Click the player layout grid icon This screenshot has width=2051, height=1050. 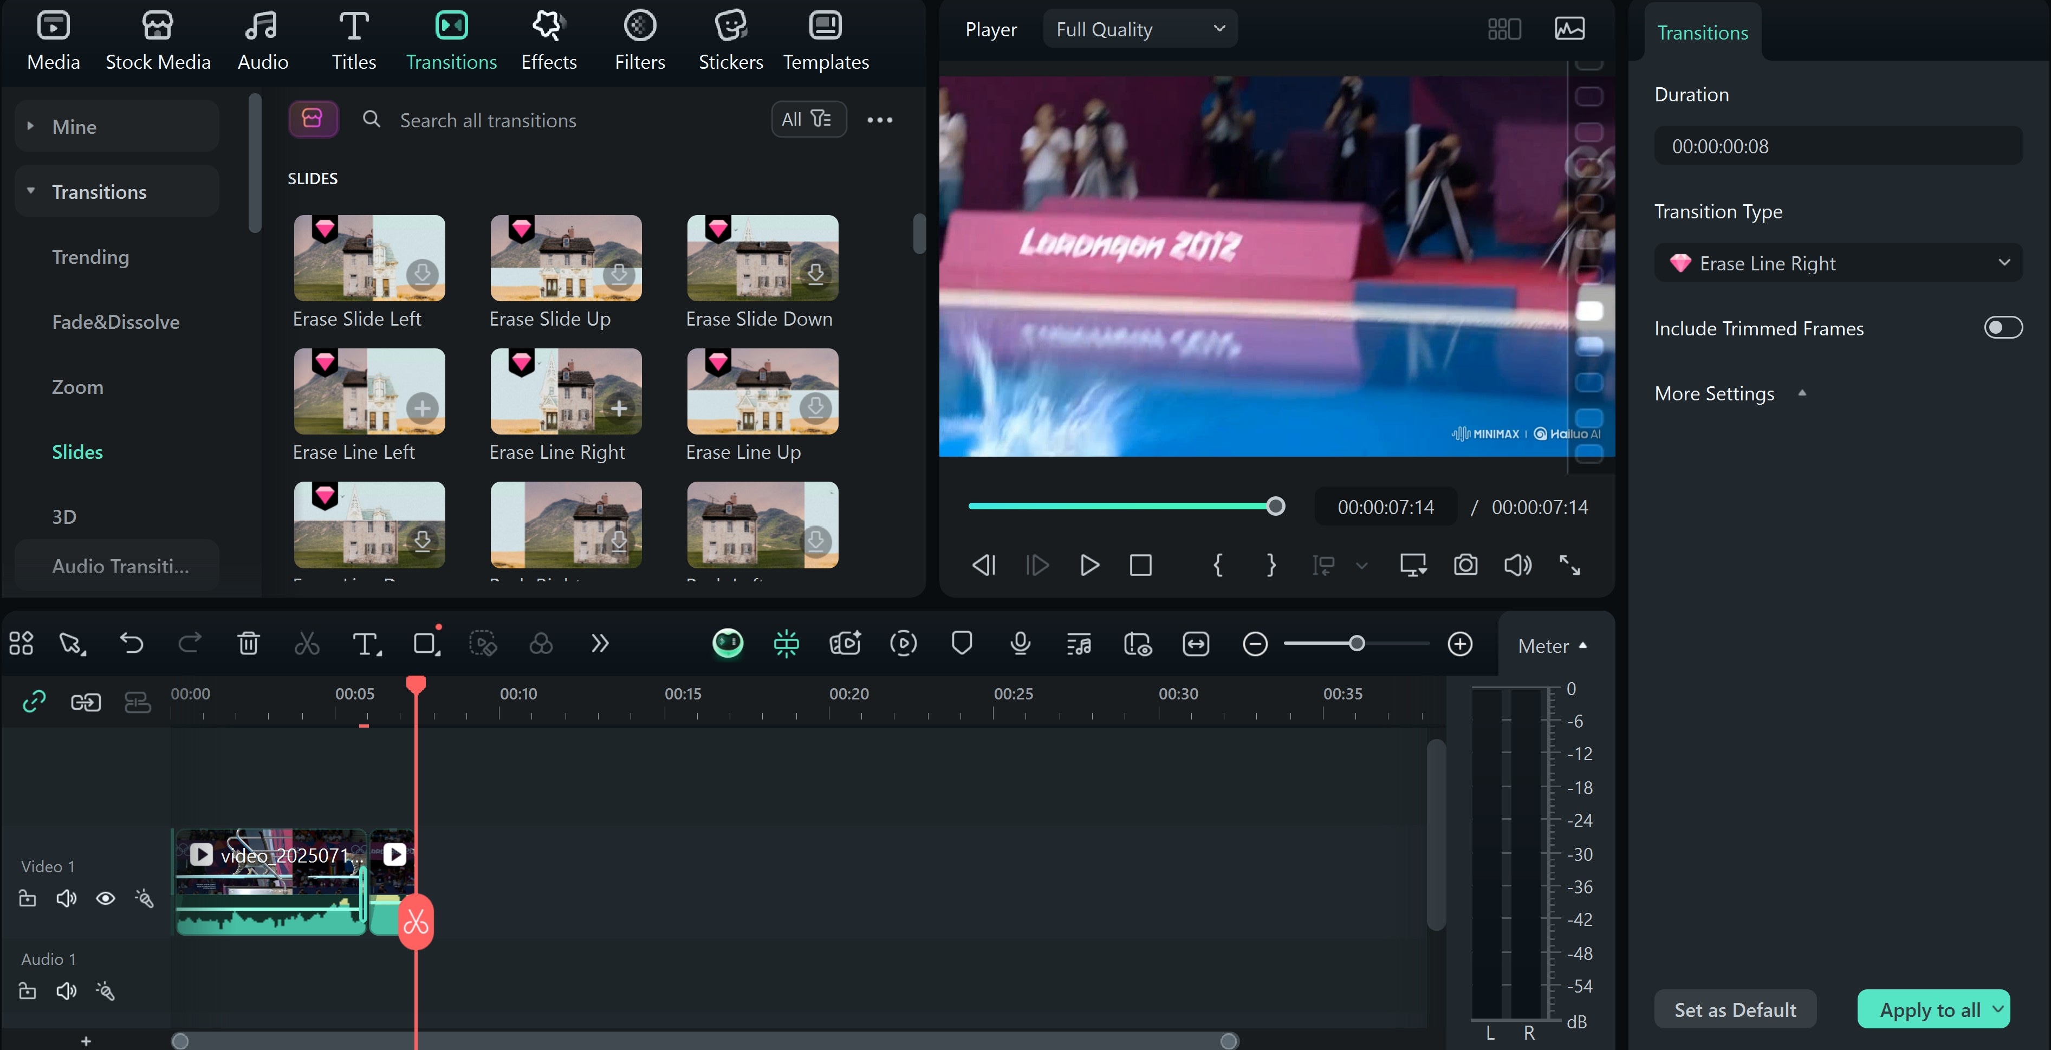pyautogui.click(x=1504, y=29)
